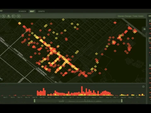
Task: Click the circled pin-with-arrow tool
Action: (x=14, y=16)
